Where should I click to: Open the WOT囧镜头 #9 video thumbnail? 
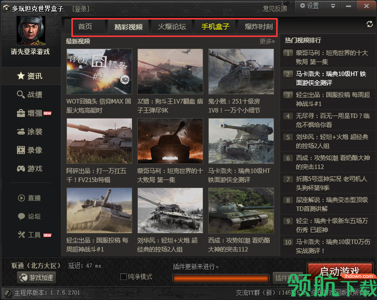(99, 71)
